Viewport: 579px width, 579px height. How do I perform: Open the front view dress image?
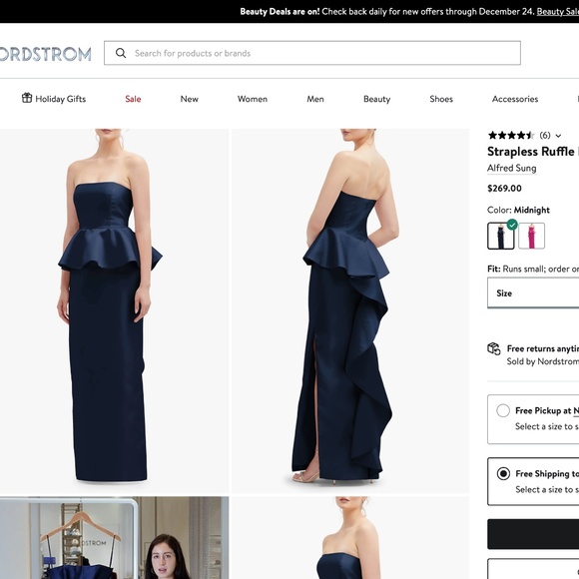(114, 310)
